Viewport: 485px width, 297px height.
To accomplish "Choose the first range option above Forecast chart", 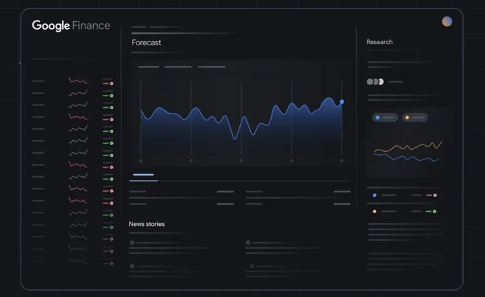I will [x=149, y=67].
